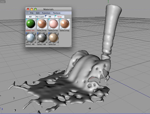The image size is (150, 114).
Task: Click the Materials window title text
Action: (x=48, y=9)
